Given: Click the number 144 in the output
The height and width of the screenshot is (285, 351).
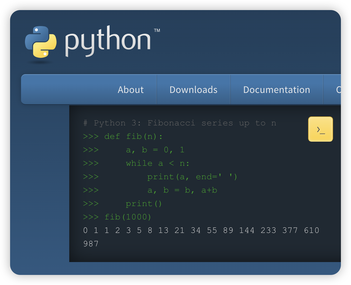Looking at the screenshot, I should coord(247,230).
